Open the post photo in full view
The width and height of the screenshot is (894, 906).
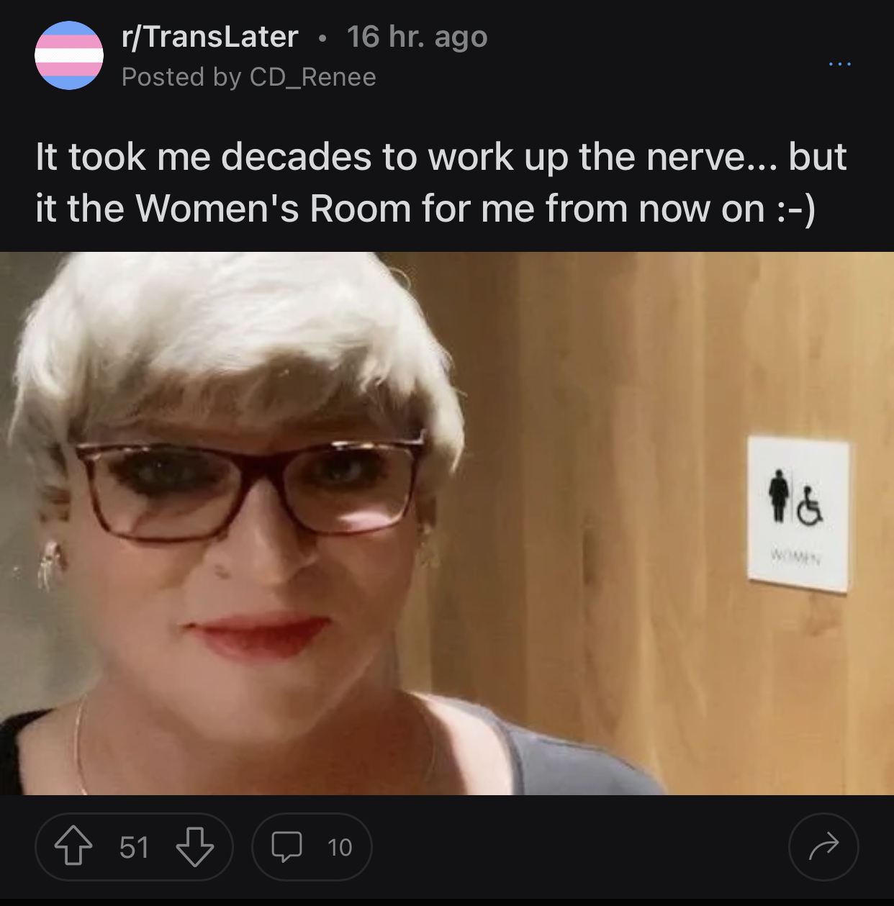(447, 523)
